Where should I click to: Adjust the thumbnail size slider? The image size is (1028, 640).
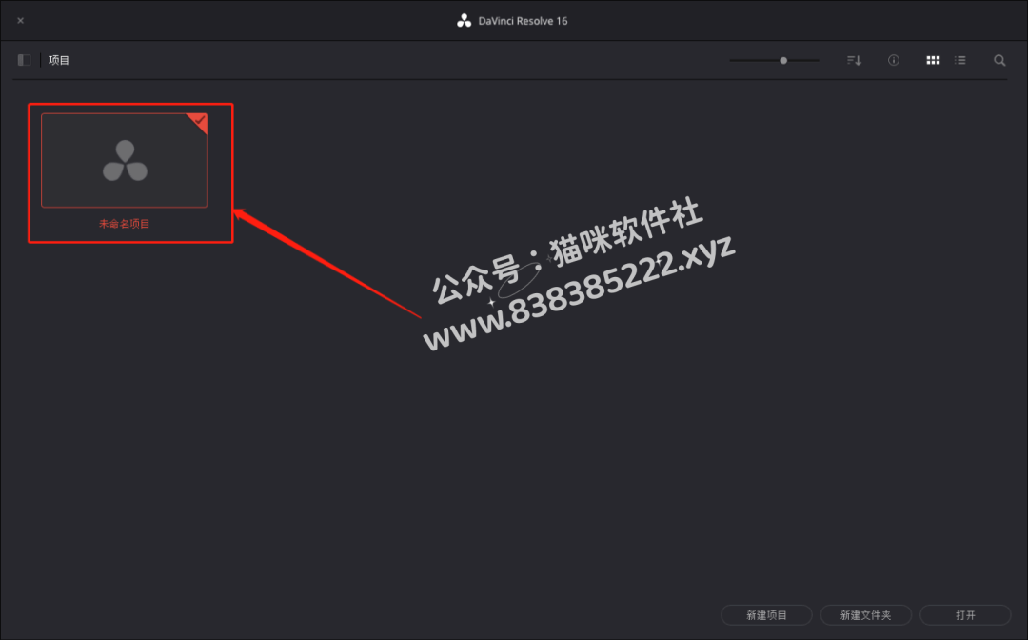coord(783,60)
